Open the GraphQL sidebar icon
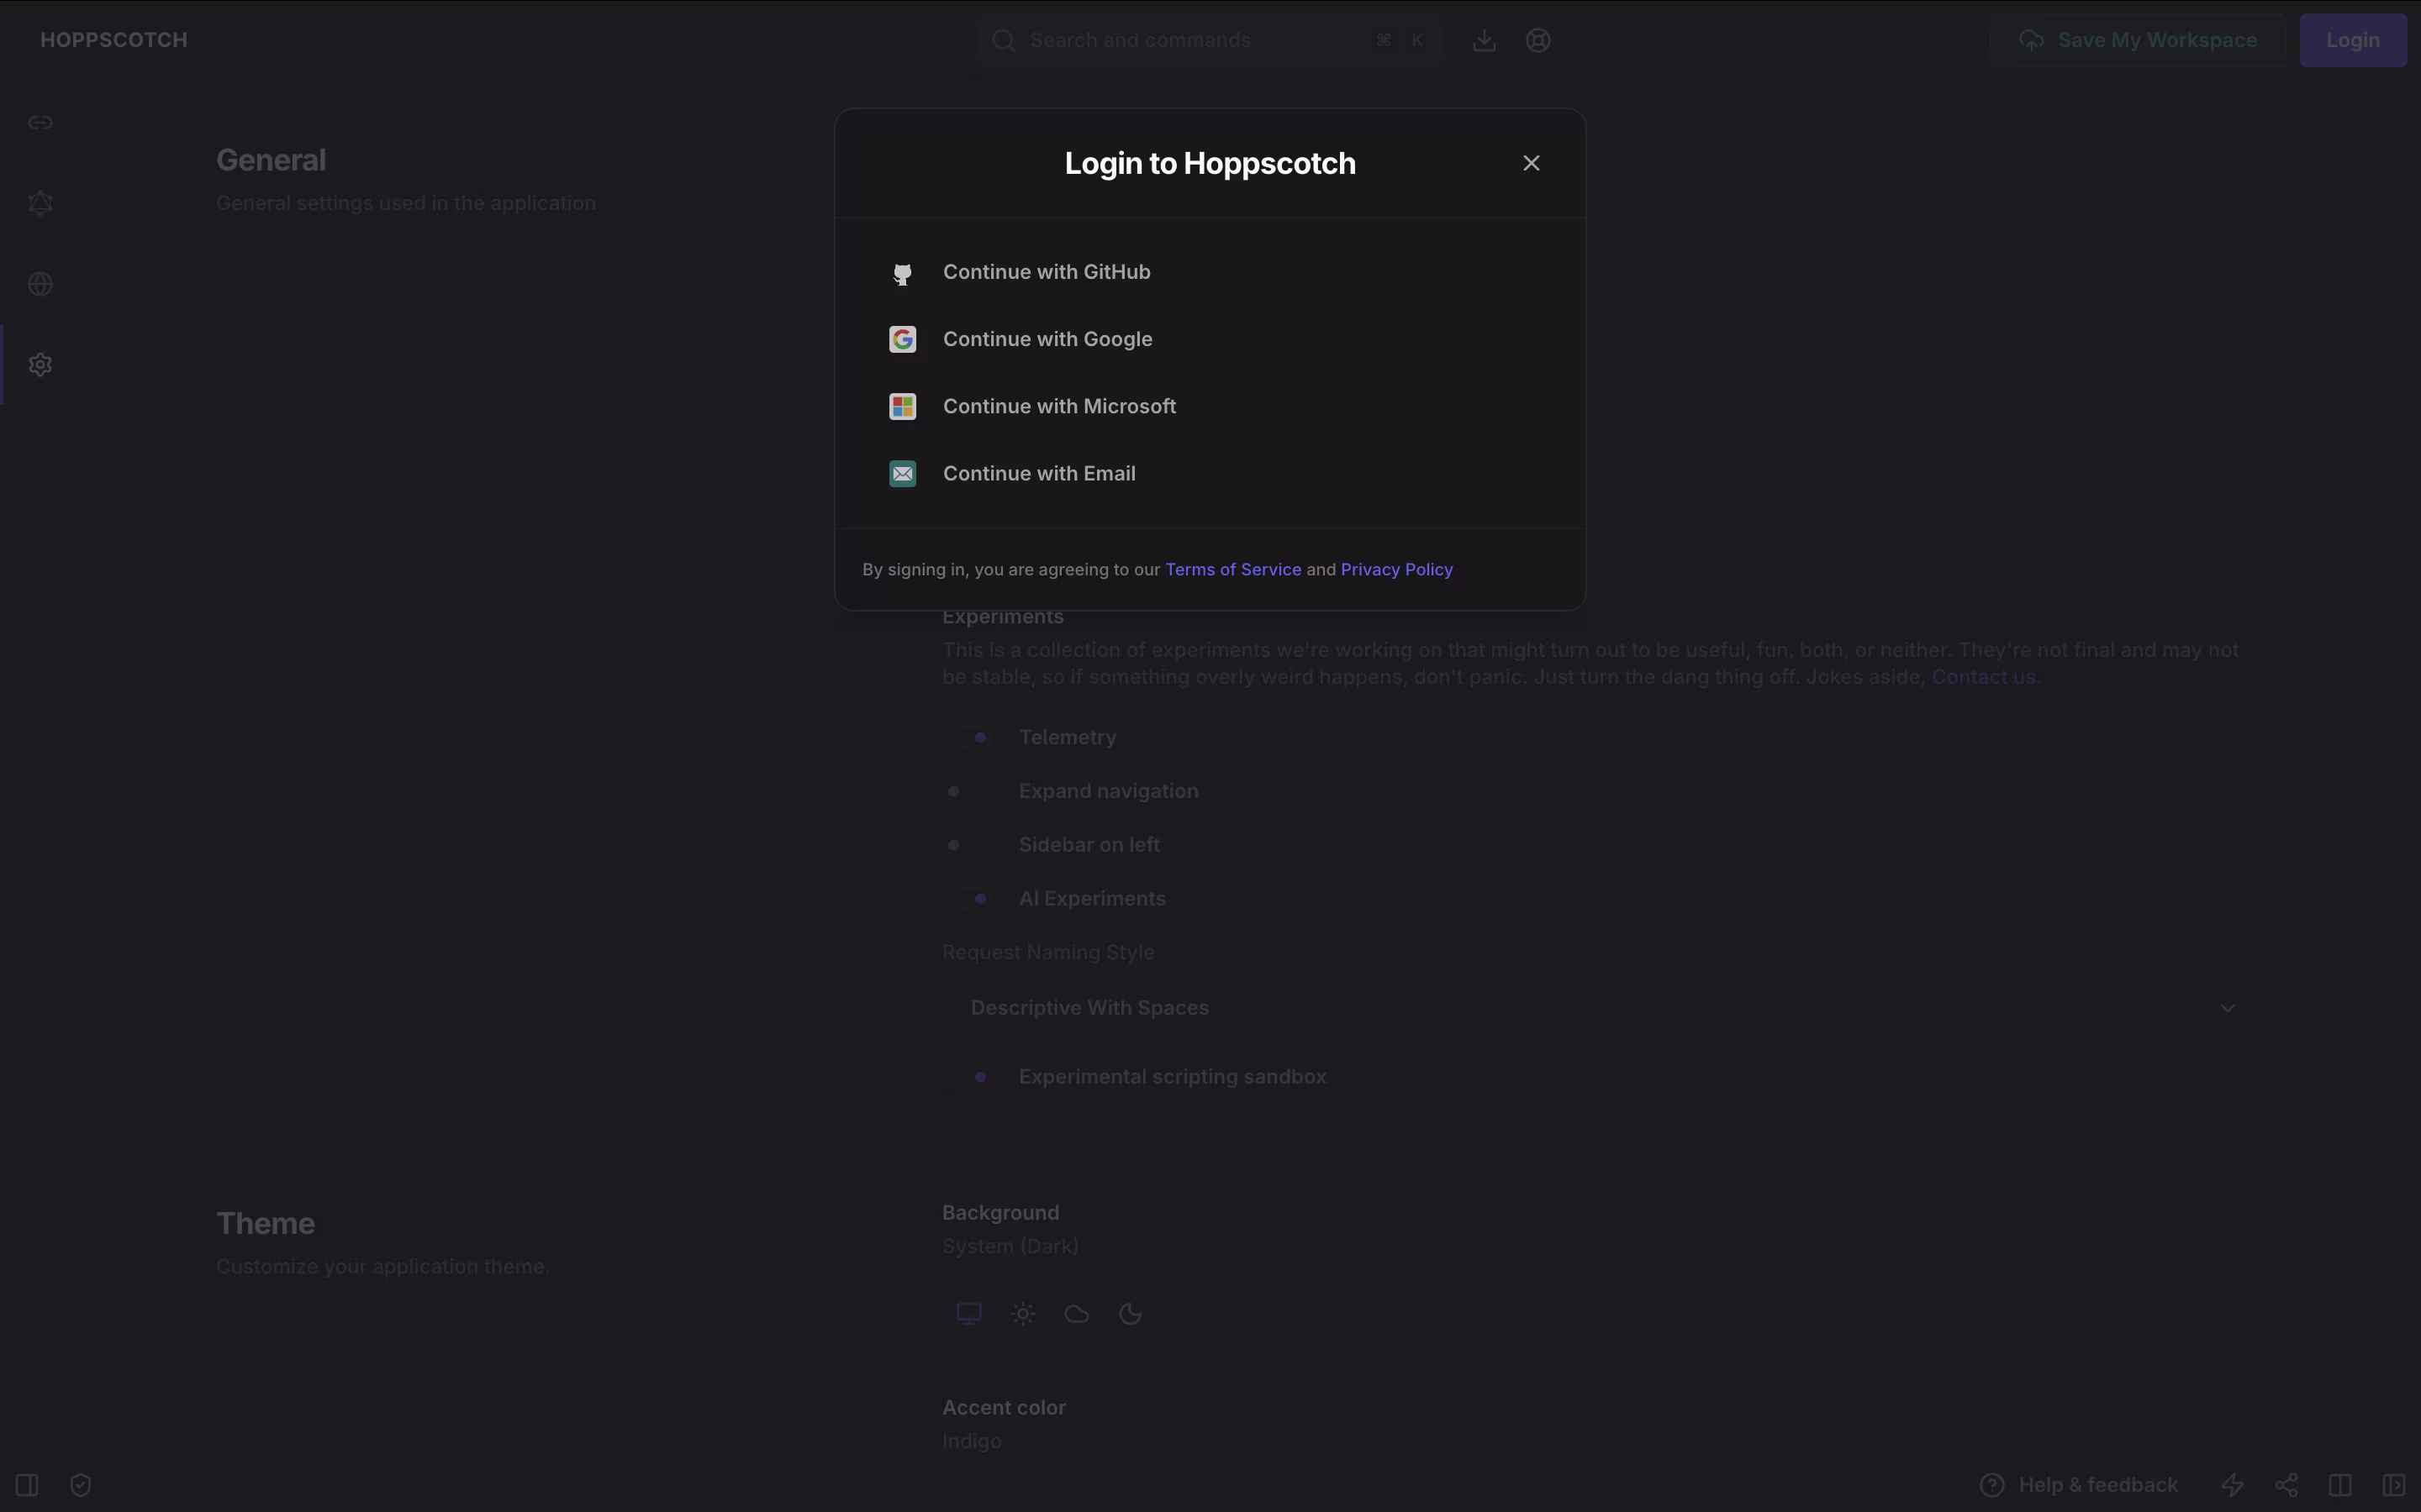The image size is (2421, 1512). (40, 203)
